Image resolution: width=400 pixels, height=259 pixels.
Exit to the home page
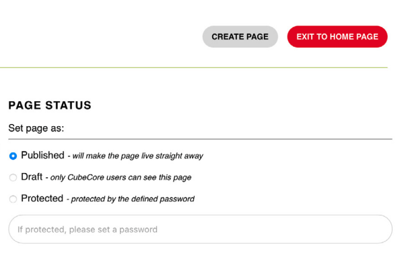[337, 37]
